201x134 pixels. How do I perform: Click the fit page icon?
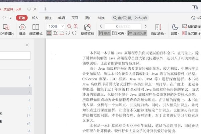point(55,33)
